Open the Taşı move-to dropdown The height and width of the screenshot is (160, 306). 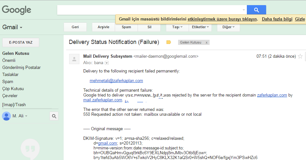tap(177, 27)
